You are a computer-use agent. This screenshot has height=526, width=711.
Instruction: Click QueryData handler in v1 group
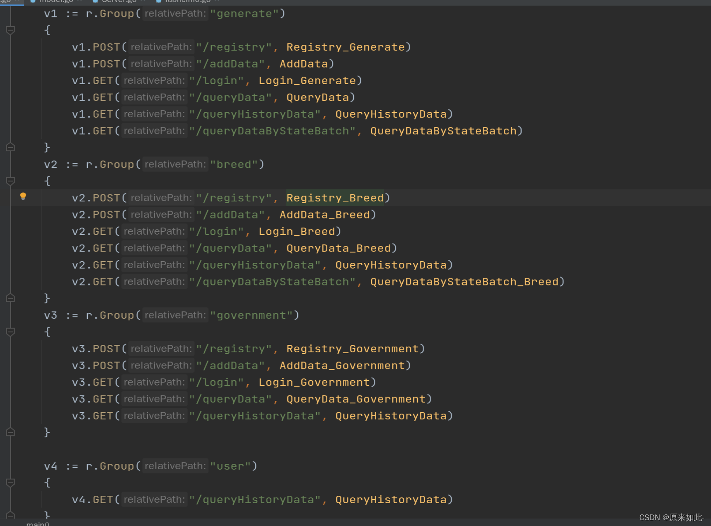318,97
